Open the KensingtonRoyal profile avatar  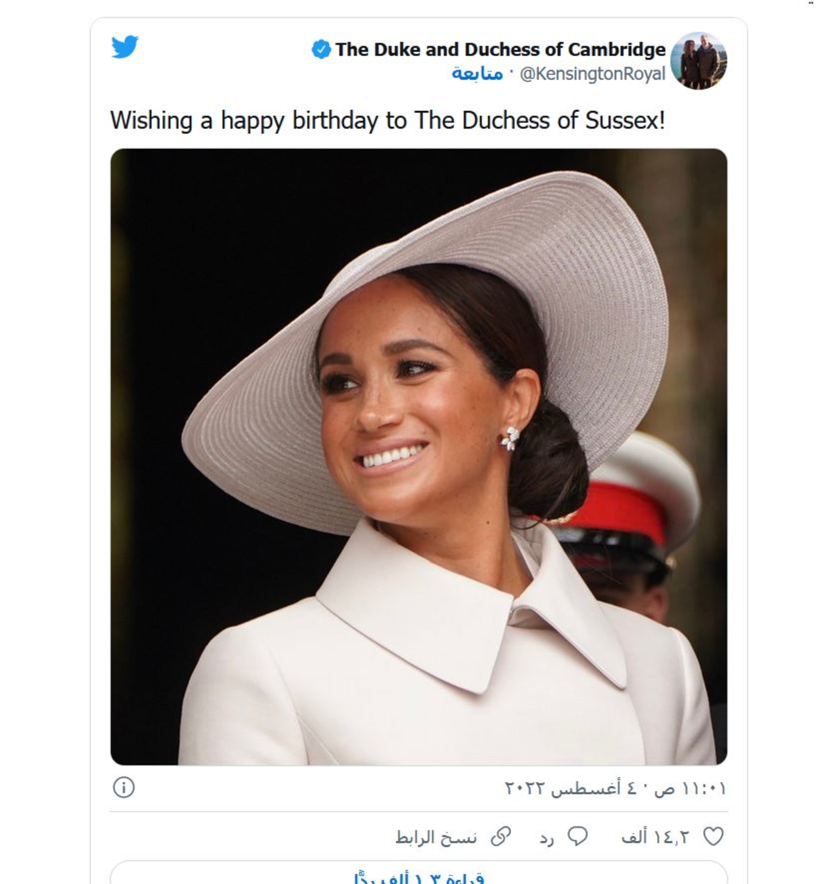pyautogui.click(x=698, y=61)
